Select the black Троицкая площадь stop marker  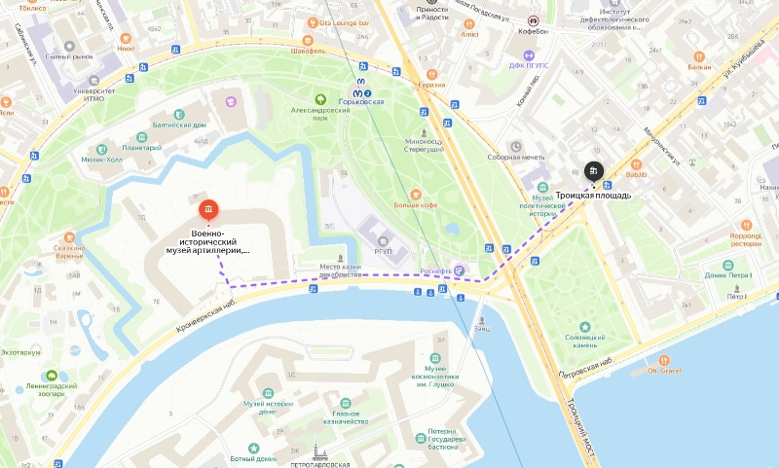click(x=594, y=171)
